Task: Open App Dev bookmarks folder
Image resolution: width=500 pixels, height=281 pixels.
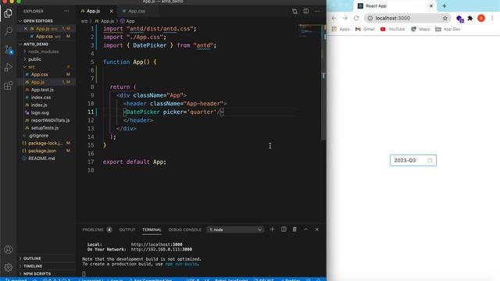Action: [x=448, y=29]
